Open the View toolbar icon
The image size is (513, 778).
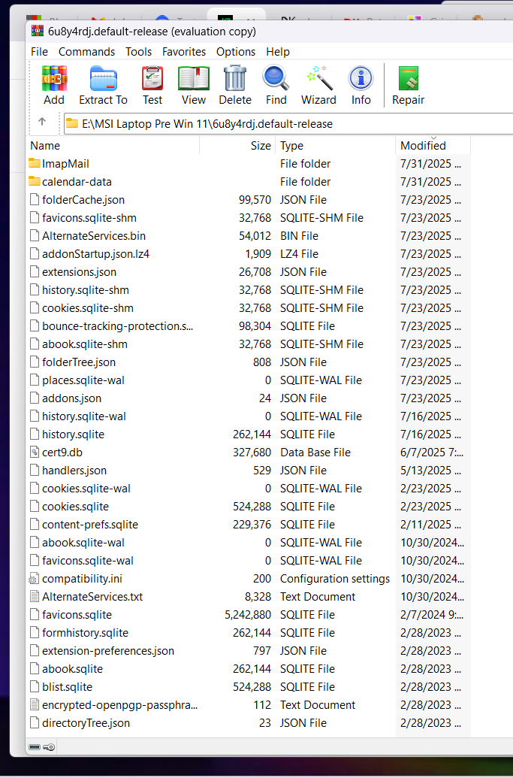pyautogui.click(x=193, y=79)
